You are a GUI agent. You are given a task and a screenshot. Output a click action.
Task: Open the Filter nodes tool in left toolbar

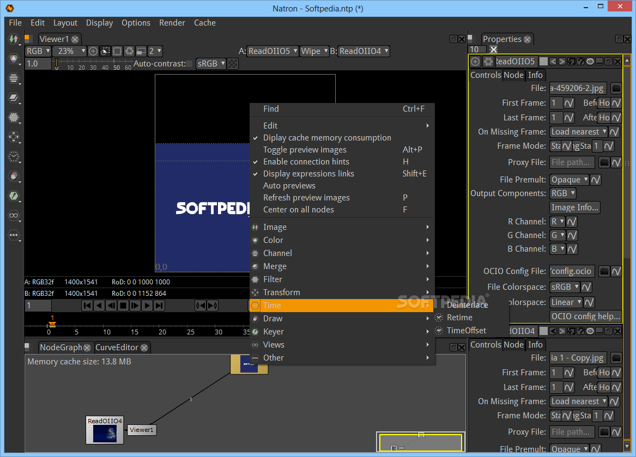[x=14, y=118]
